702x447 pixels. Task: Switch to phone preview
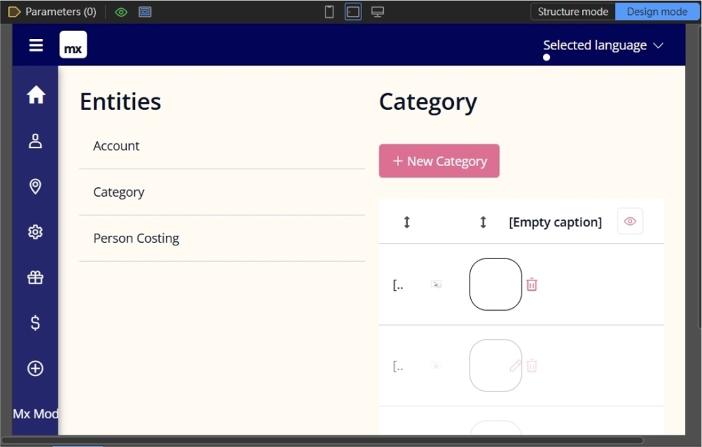(x=329, y=12)
